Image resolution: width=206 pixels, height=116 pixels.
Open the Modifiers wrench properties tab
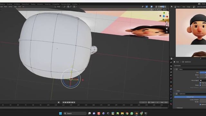pos(171,89)
